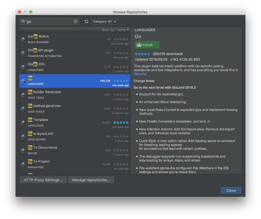
Task: Select the Go Template plugin
Action: pyautogui.click(x=75, y=123)
